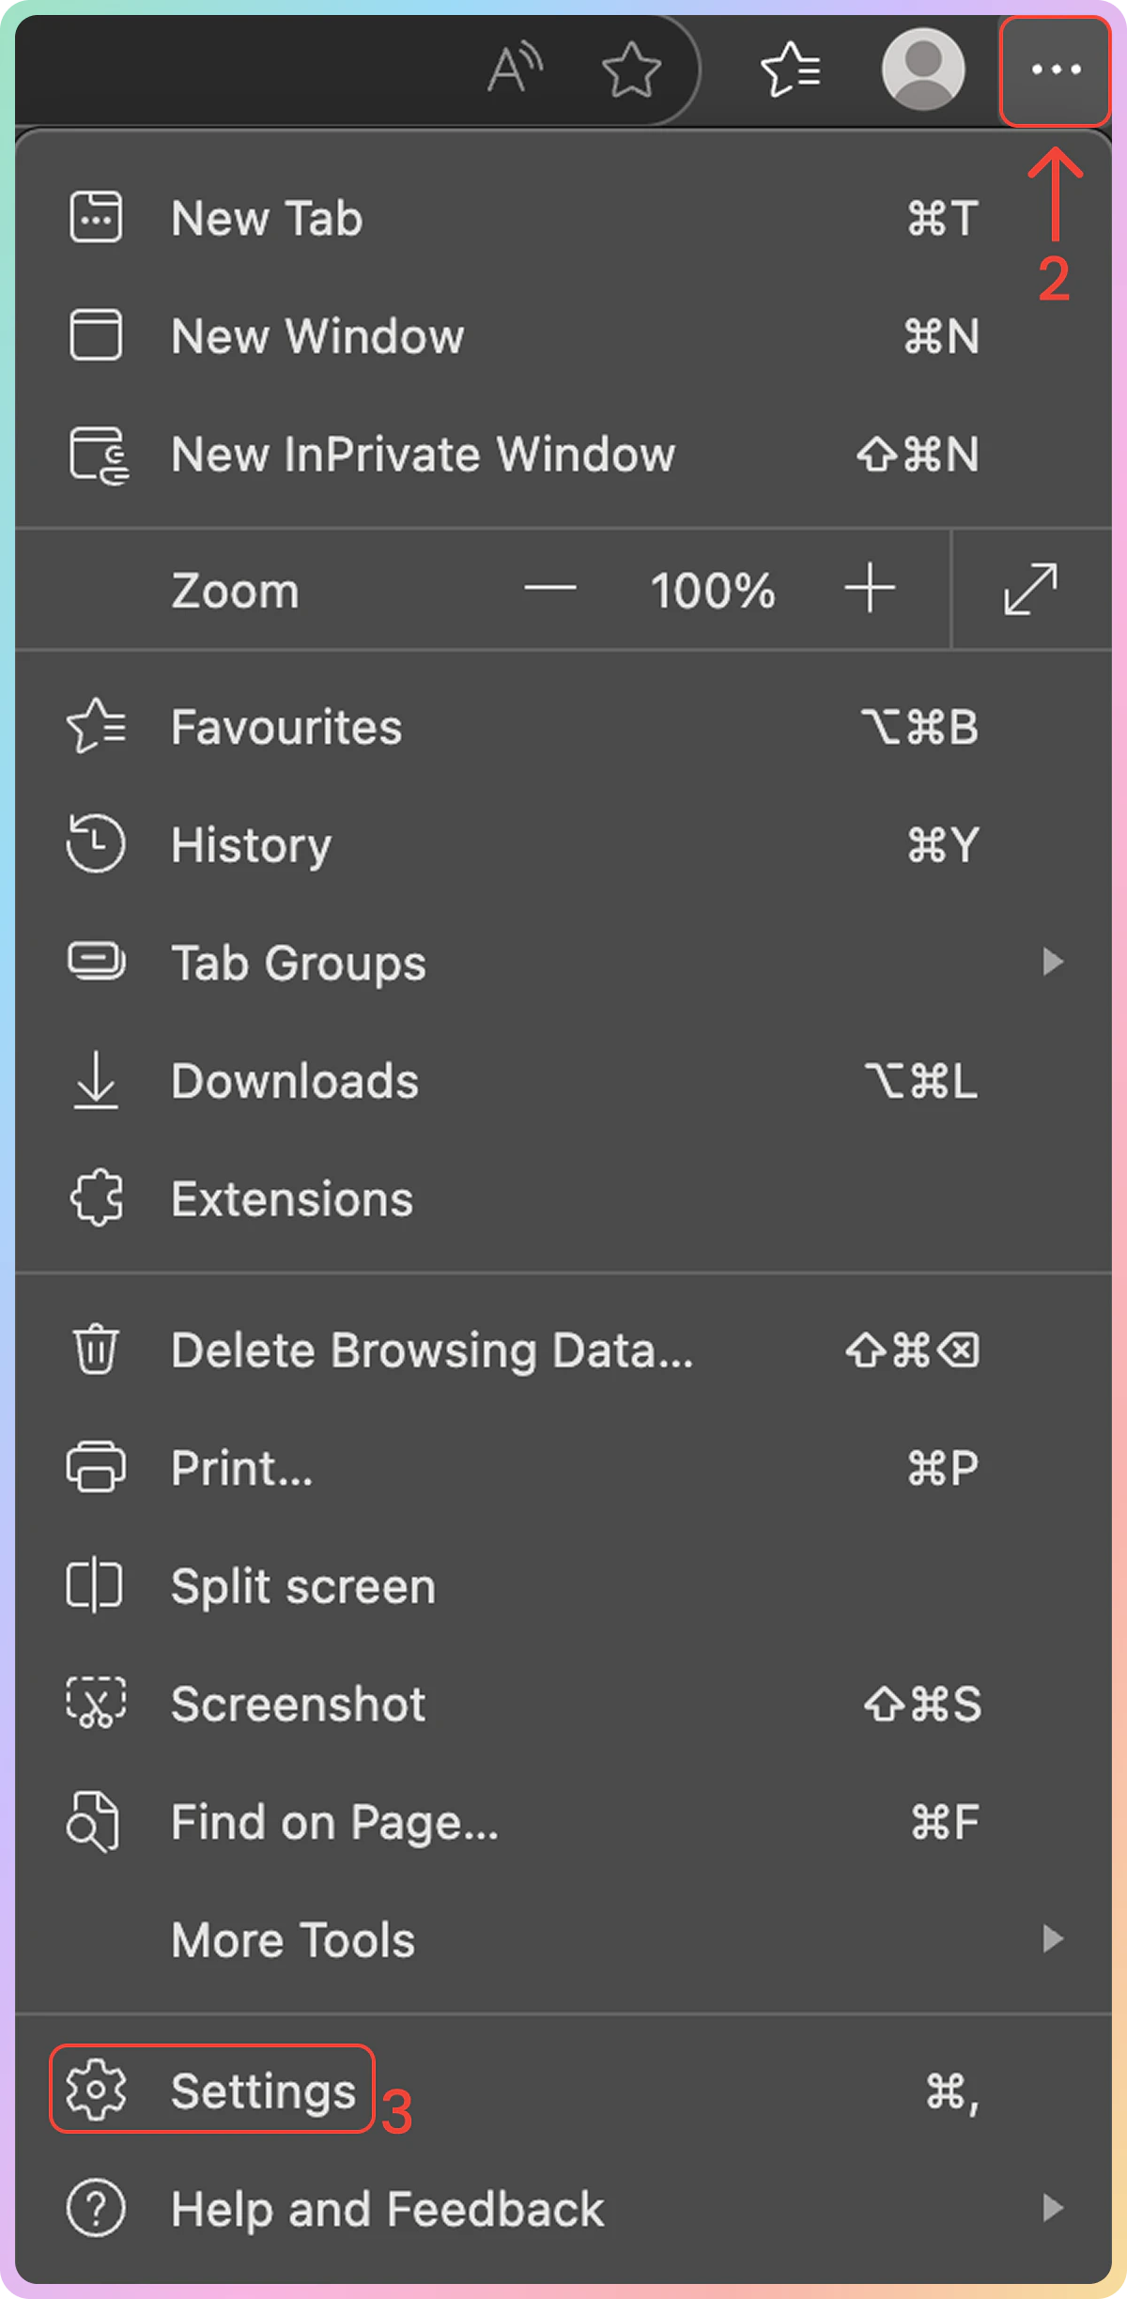The height and width of the screenshot is (2299, 1127).
Task: Expand the Help and Feedback submenu arrow
Action: tap(1053, 2208)
